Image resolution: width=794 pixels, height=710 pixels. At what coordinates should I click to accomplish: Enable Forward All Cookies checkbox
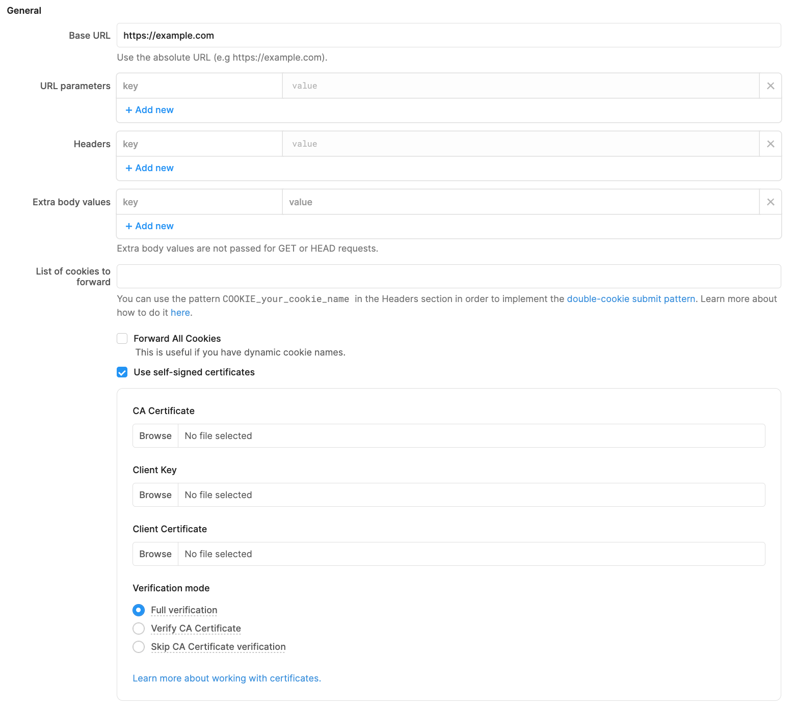[x=122, y=339]
